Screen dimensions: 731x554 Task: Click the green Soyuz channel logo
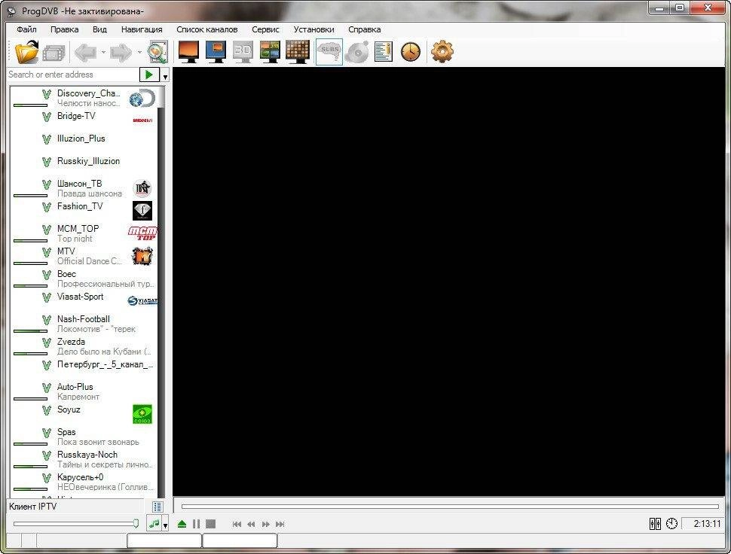tap(142, 414)
